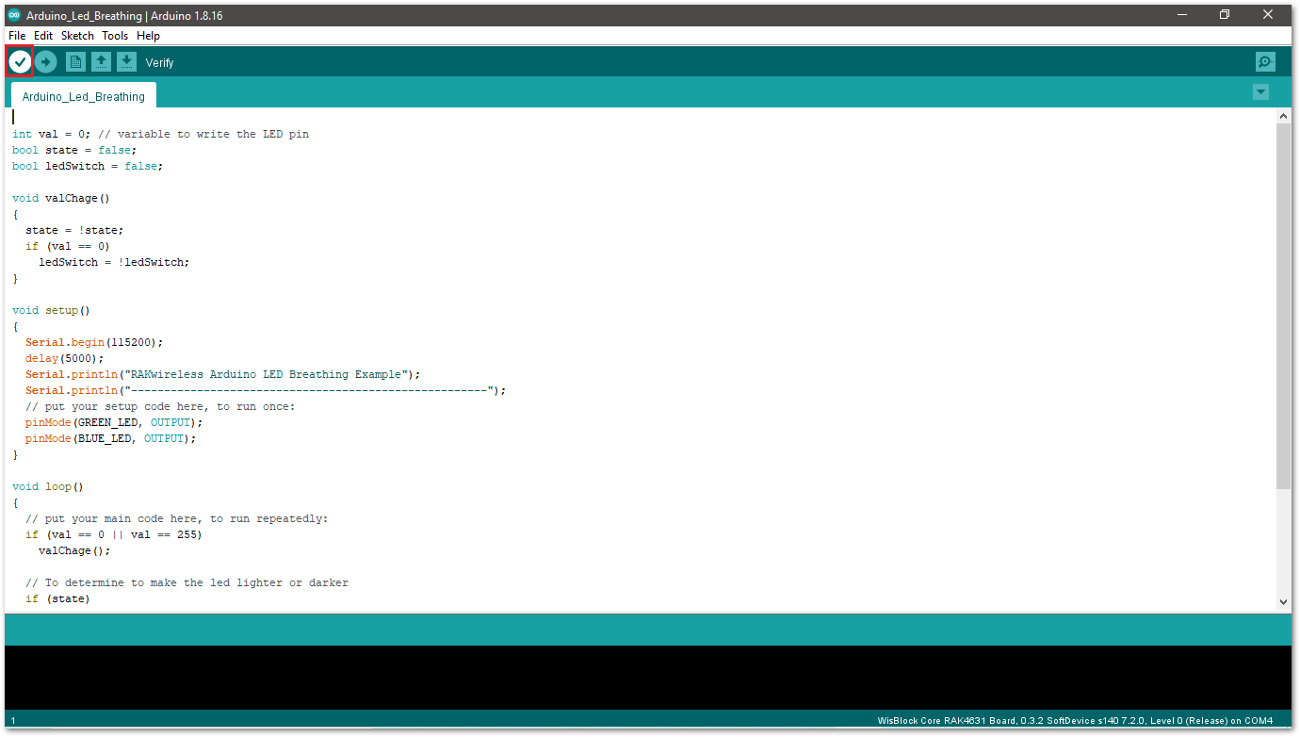
Task: Click the editor scrollbar up arrow
Action: click(x=1283, y=116)
